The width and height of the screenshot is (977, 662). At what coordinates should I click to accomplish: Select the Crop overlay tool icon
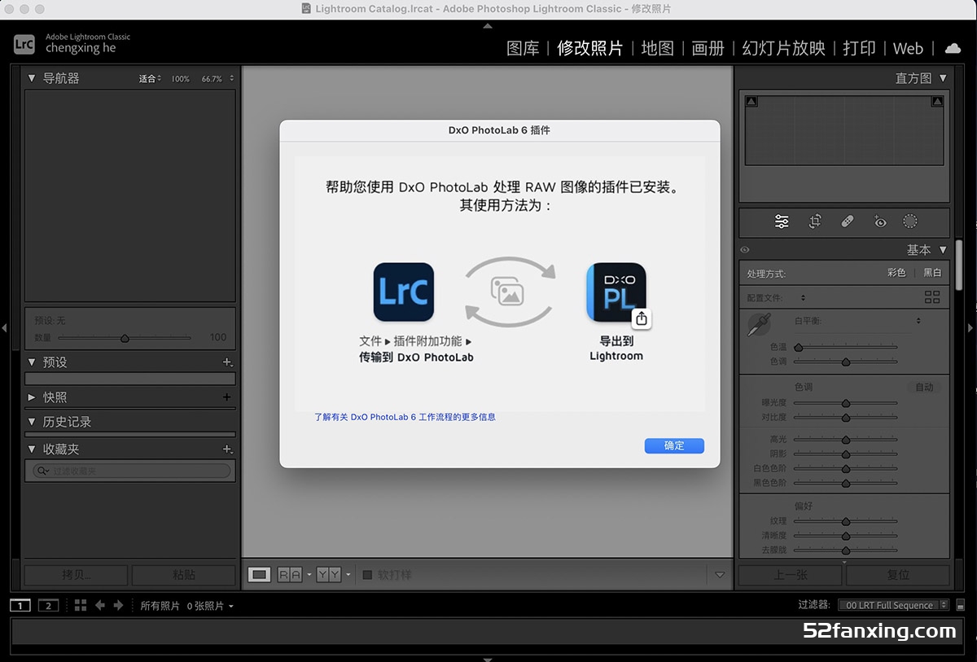pyautogui.click(x=815, y=221)
